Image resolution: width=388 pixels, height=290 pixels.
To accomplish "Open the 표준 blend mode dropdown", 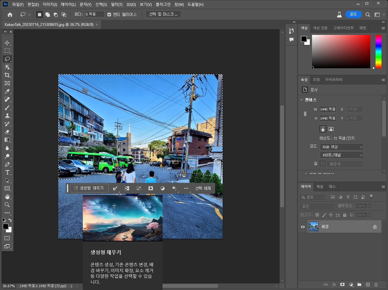I will [x=317, y=206].
